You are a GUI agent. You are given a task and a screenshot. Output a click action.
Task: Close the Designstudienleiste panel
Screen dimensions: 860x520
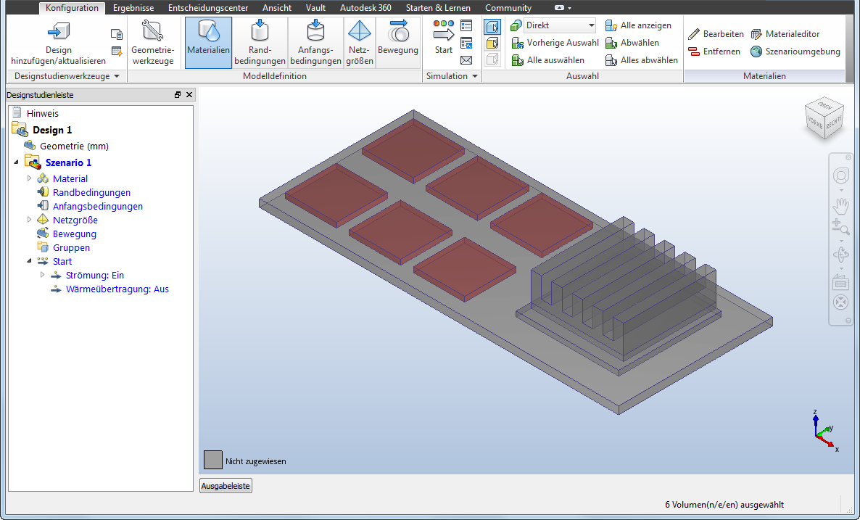[189, 95]
